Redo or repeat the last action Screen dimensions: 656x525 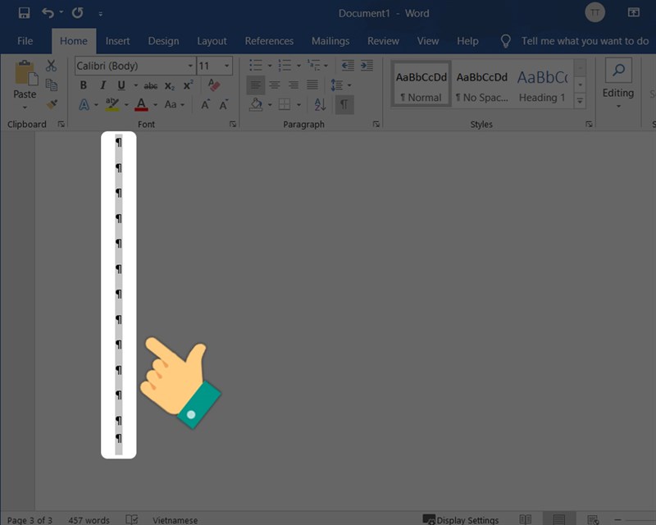77,13
